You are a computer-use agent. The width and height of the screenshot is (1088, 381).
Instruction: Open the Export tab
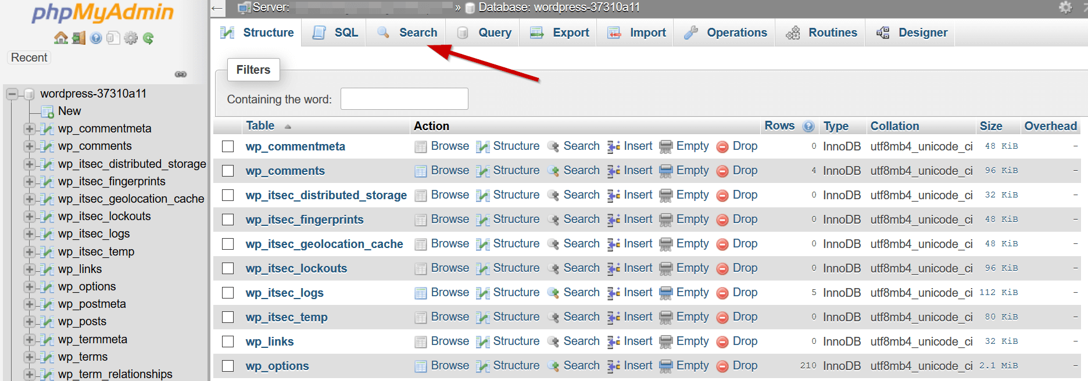[560, 33]
